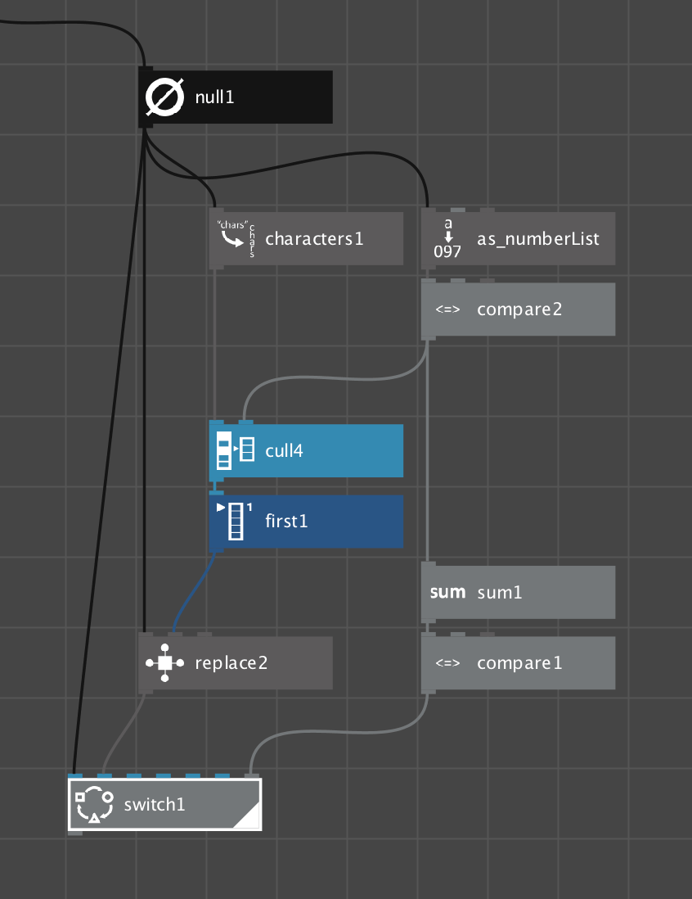Select the switch1 node label
This screenshot has height=899, width=692.
click(155, 804)
